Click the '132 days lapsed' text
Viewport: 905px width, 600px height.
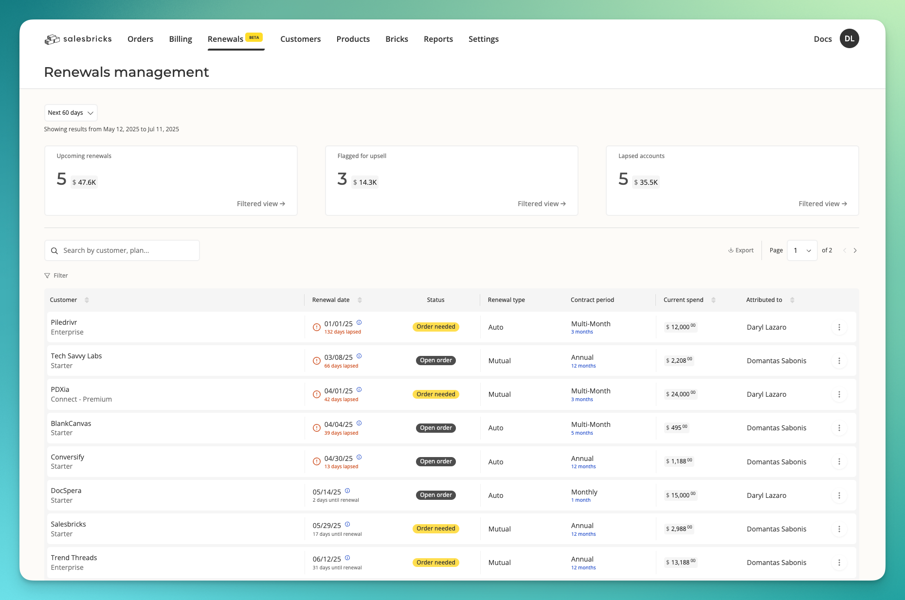343,332
